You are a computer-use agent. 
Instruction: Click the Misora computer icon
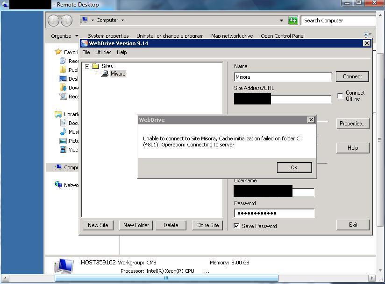[x=105, y=74]
